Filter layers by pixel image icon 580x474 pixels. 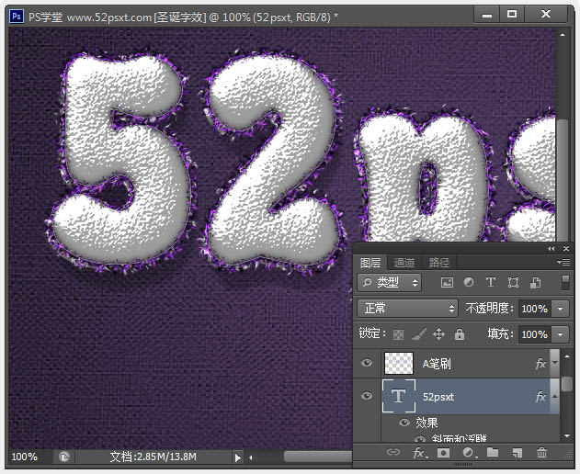[447, 283]
